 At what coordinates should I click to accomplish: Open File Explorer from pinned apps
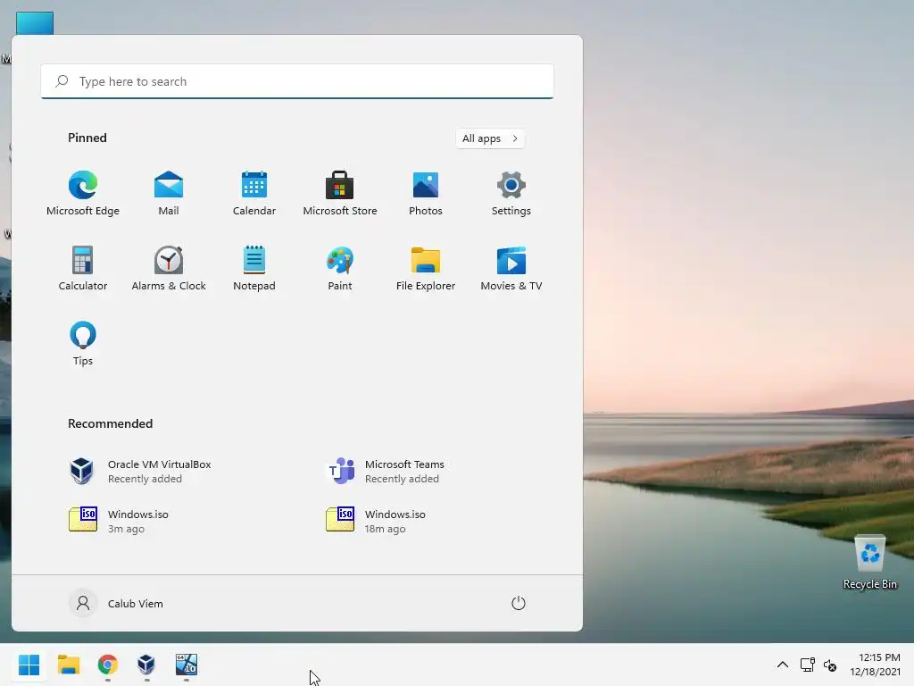426,268
